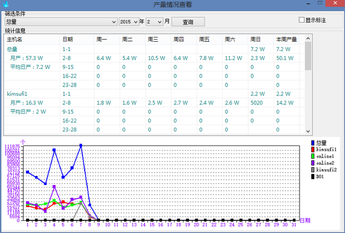Select the kimsufi1 host name in table
Screen dimensions: 345x233
pos(16,93)
